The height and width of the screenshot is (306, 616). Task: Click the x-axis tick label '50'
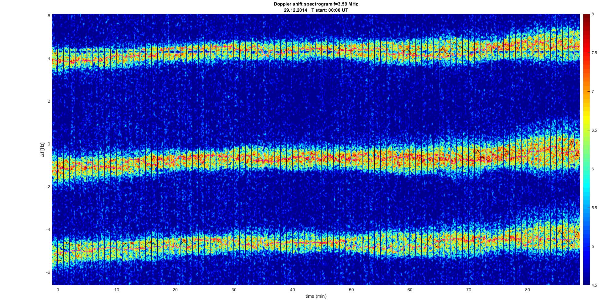pos(351,290)
